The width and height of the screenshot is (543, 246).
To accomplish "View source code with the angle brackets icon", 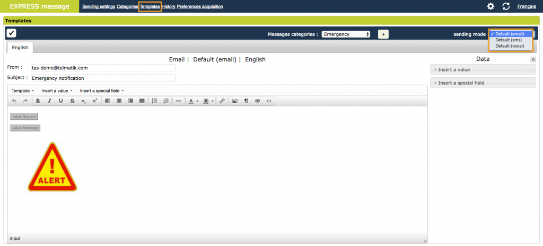I will (269, 101).
